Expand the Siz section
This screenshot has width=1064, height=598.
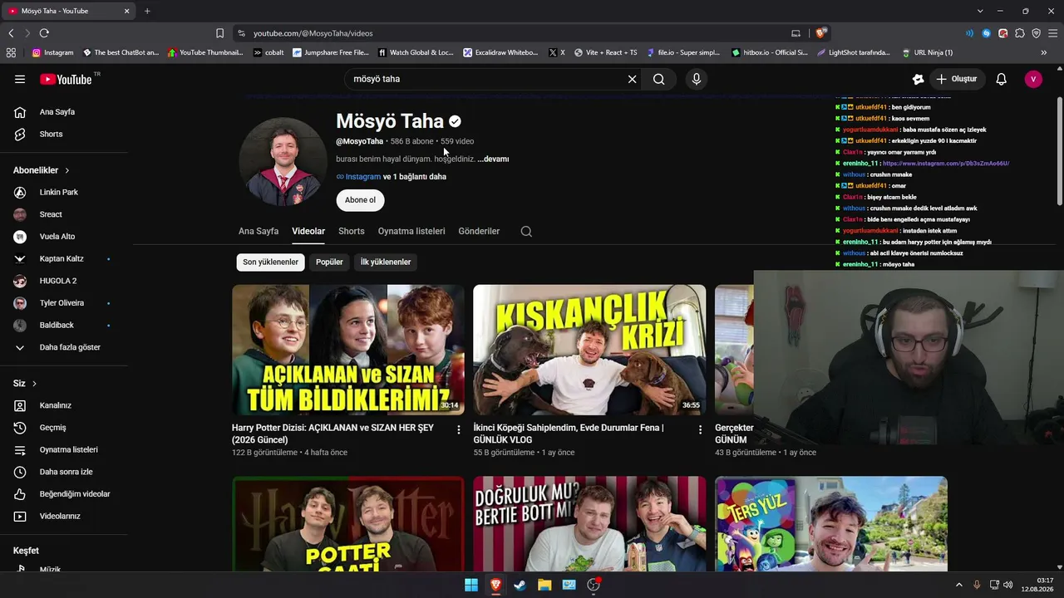[26, 384]
